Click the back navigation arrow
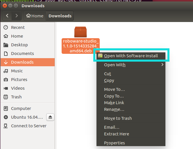 (x=7, y=16)
